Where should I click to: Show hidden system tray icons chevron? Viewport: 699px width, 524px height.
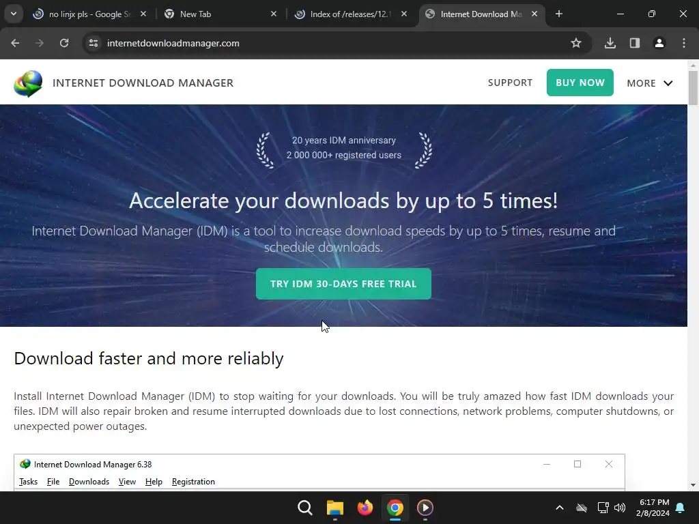[x=560, y=508]
